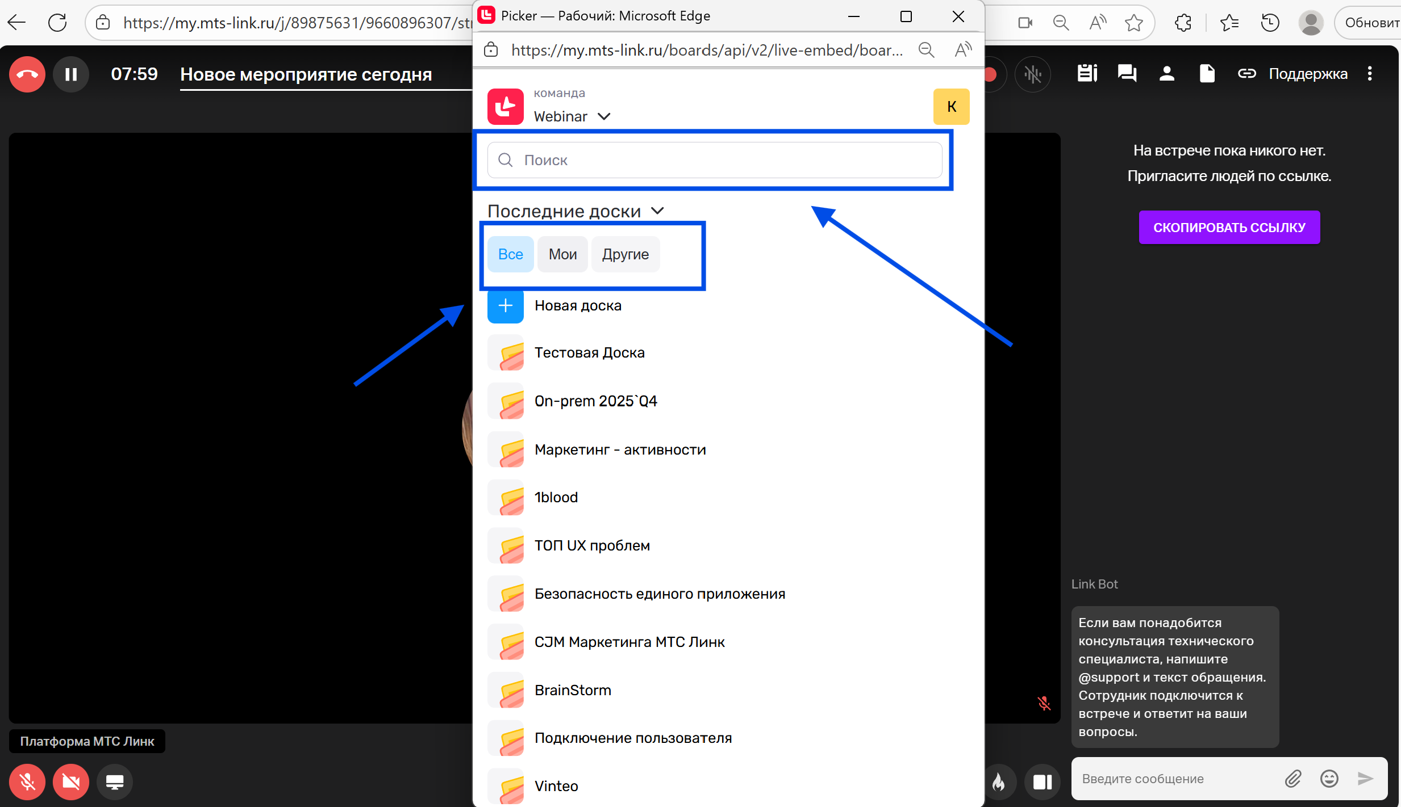Open the participants list icon

point(1166,74)
